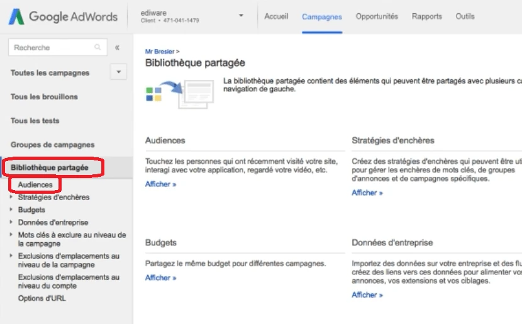The height and width of the screenshot is (324, 522).
Task: Click inside the Recherche search field
Action: pos(50,47)
